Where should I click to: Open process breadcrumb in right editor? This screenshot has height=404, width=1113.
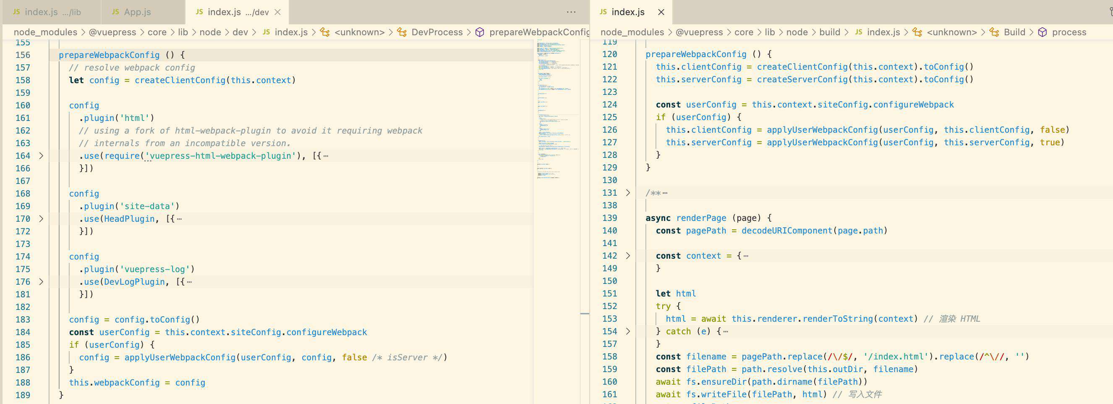[x=1069, y=32]
